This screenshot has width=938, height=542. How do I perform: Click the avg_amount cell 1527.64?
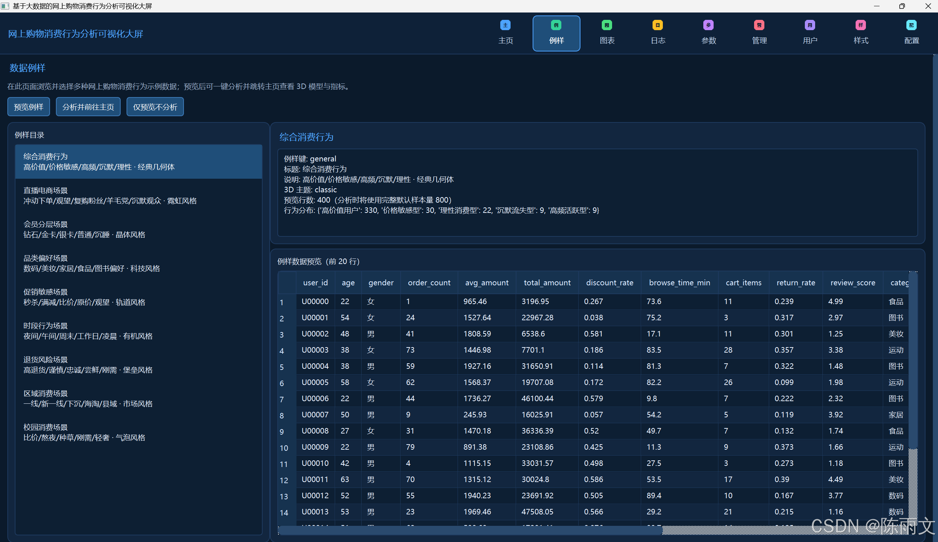[487, 318]
